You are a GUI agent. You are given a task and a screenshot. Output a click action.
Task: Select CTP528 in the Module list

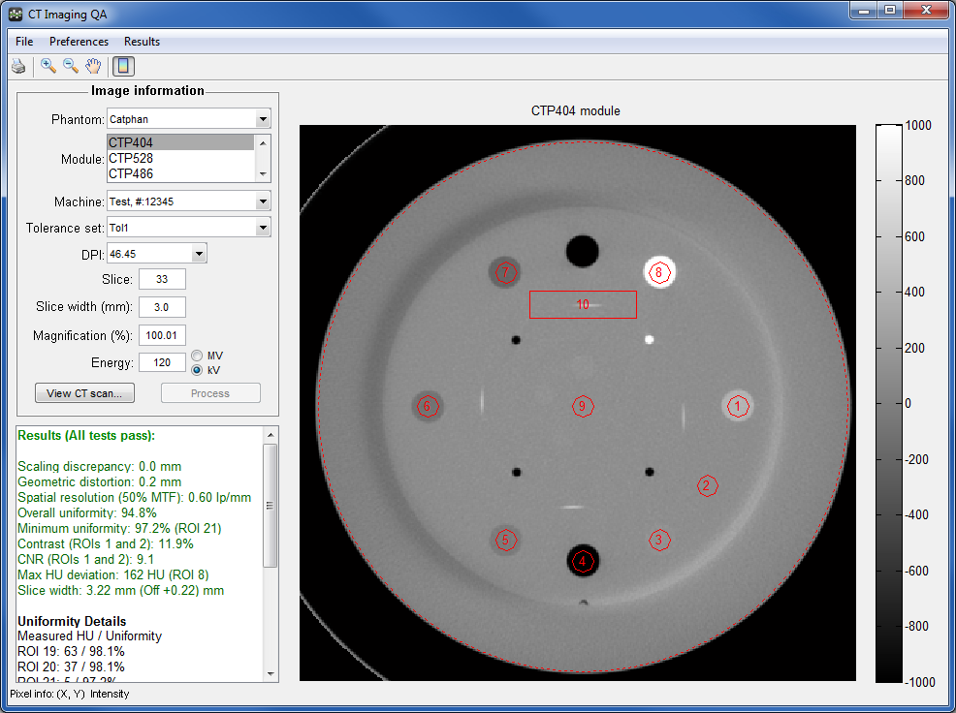pos(131,158)
